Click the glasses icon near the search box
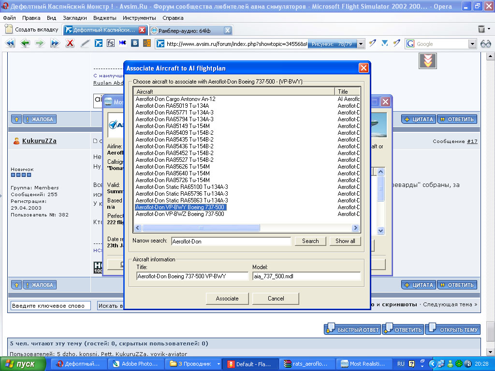The width and height of the screenshot is (495, 371). point(485,44)
